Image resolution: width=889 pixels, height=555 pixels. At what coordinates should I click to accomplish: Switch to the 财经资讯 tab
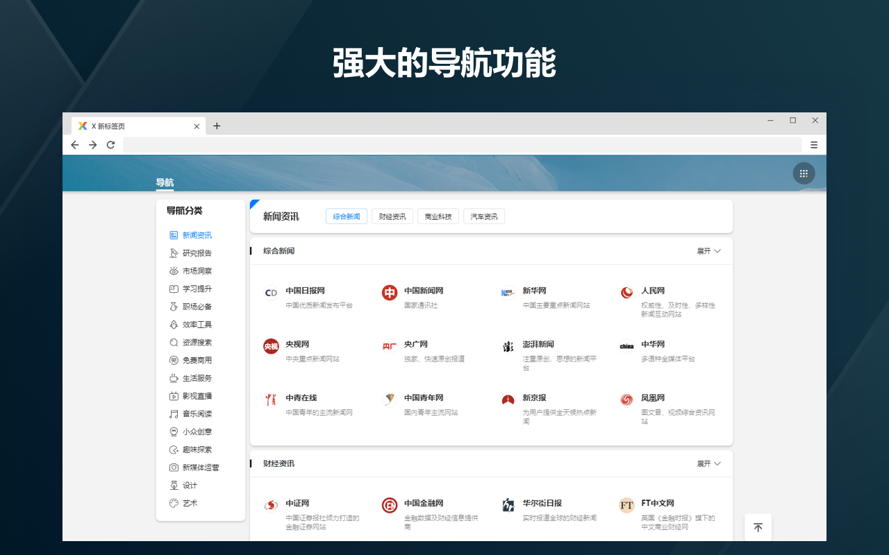(x=392, y=216)
